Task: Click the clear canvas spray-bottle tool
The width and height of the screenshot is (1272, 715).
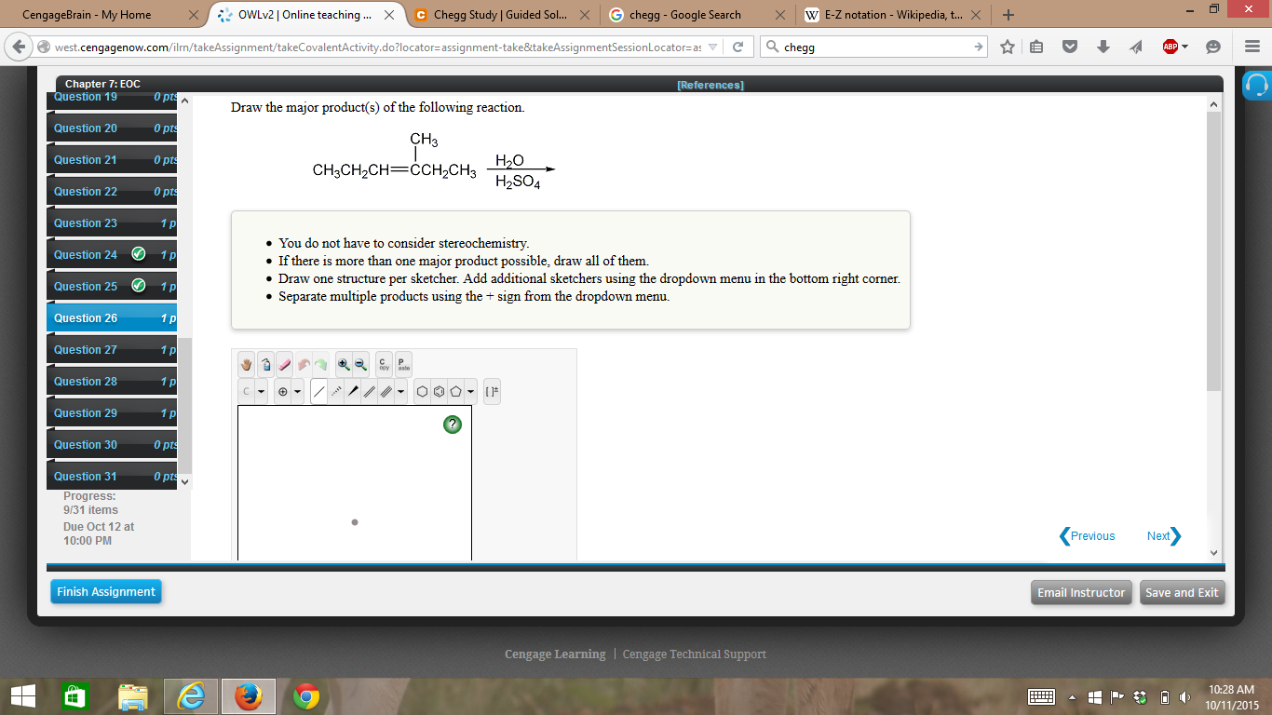Action: coord(265,365)
